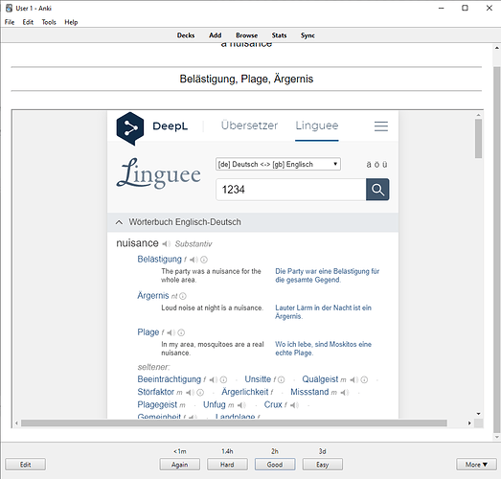Insert special character ö
The height and width of the screenshot is (479, 501).
[376, 165]
